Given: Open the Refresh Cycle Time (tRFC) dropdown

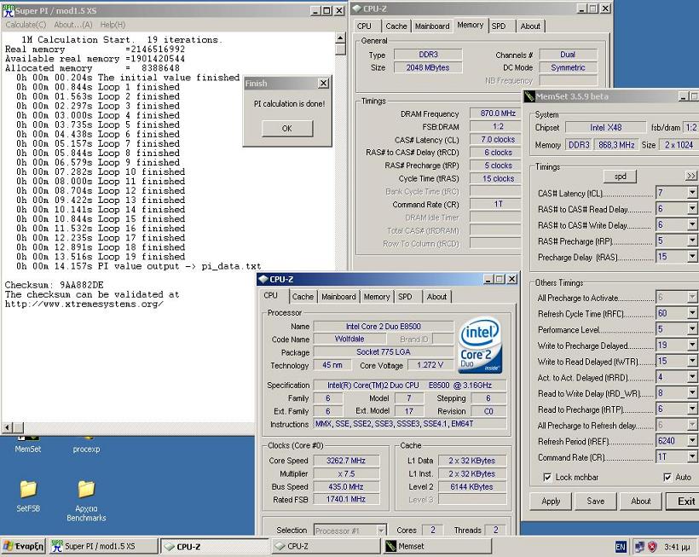Looking at the screenshot, I should tap(692, 313).
